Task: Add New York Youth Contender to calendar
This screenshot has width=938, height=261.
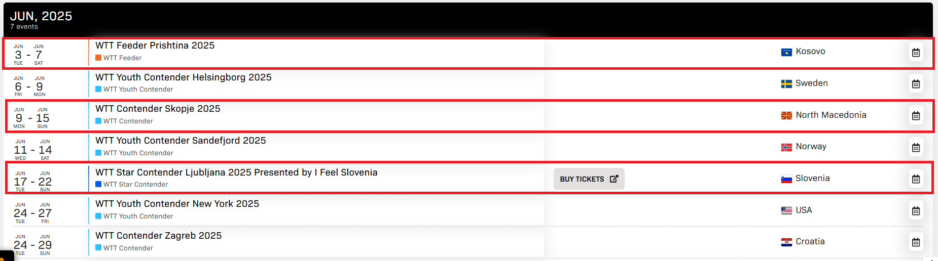Action: point(916,211)
